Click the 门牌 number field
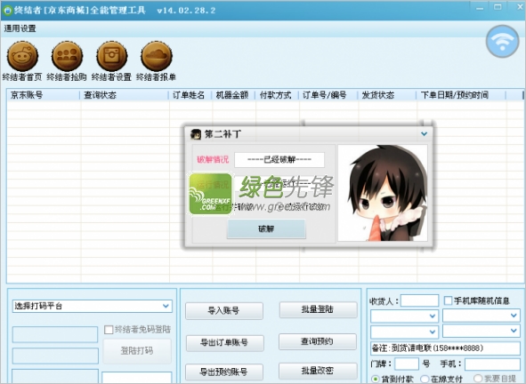This screenshot has width=526, height=384. (x=407, y=364)
